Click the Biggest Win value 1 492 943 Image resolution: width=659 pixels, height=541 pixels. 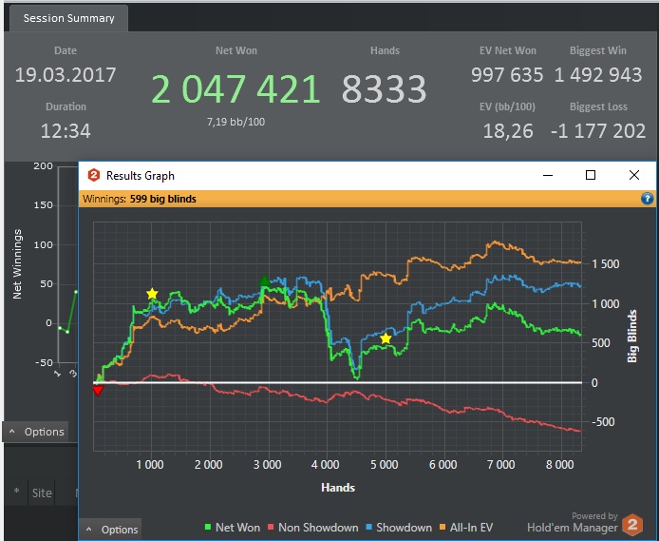pos(598,75)
